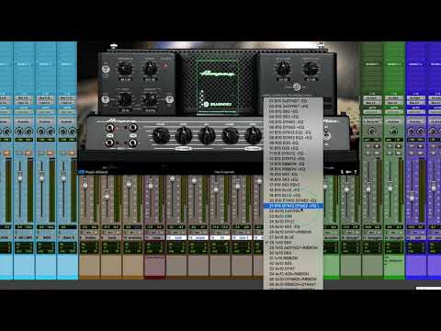Click the fourth front-panel amp knob from left

[230, 136]
